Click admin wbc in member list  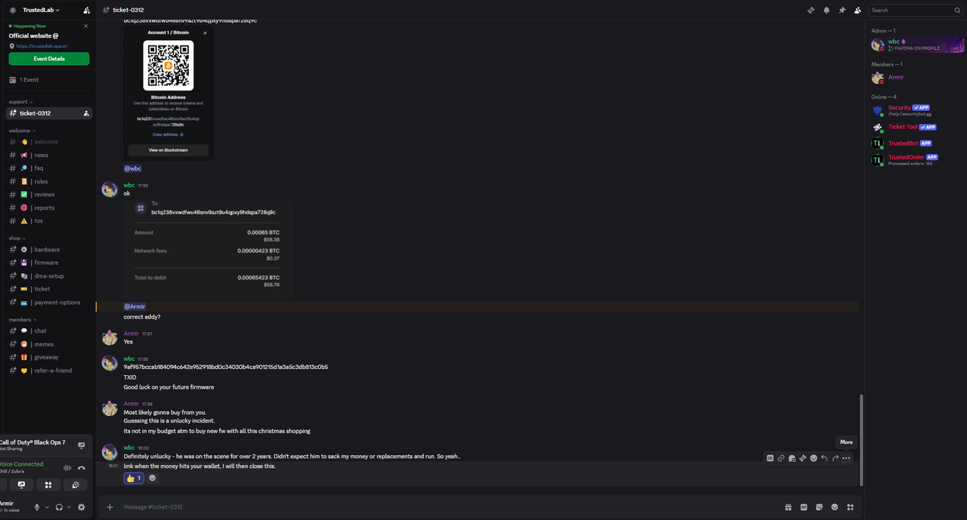[x=916, y=45]
